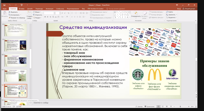Viewport: 204px width, 111px height.
Task: Collapse the ribbon with chevron arrow
Action: click(196, 21)
